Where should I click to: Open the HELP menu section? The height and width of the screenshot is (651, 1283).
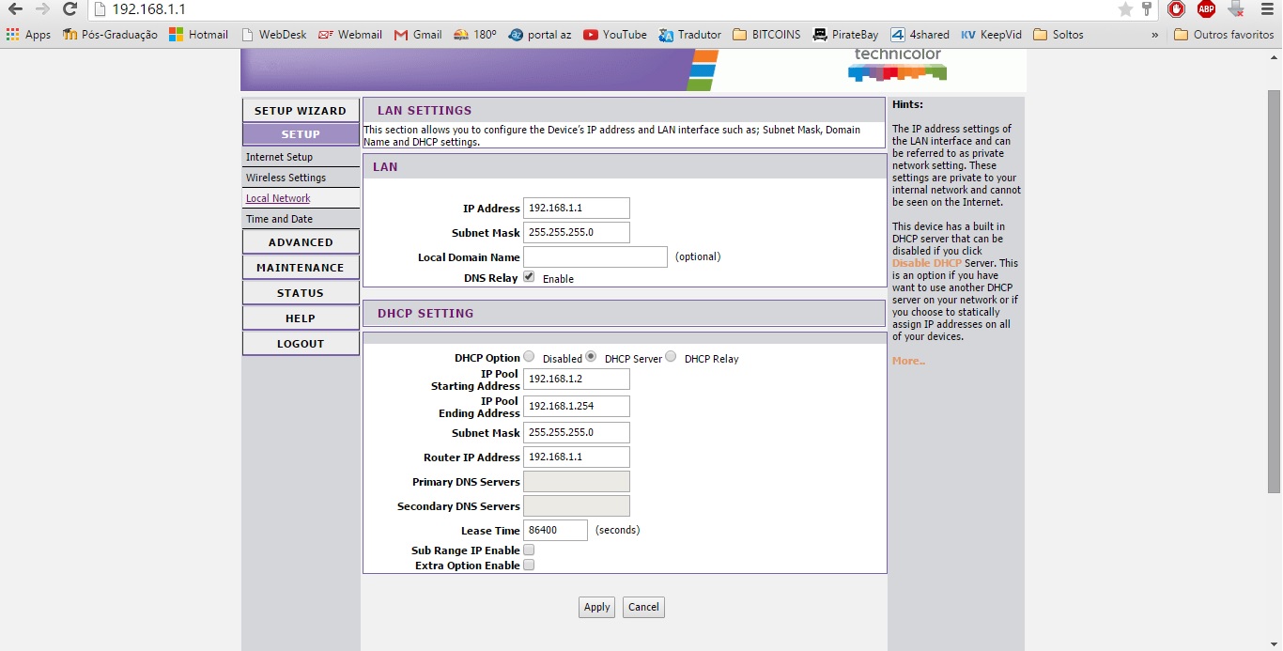click(301, 318)
